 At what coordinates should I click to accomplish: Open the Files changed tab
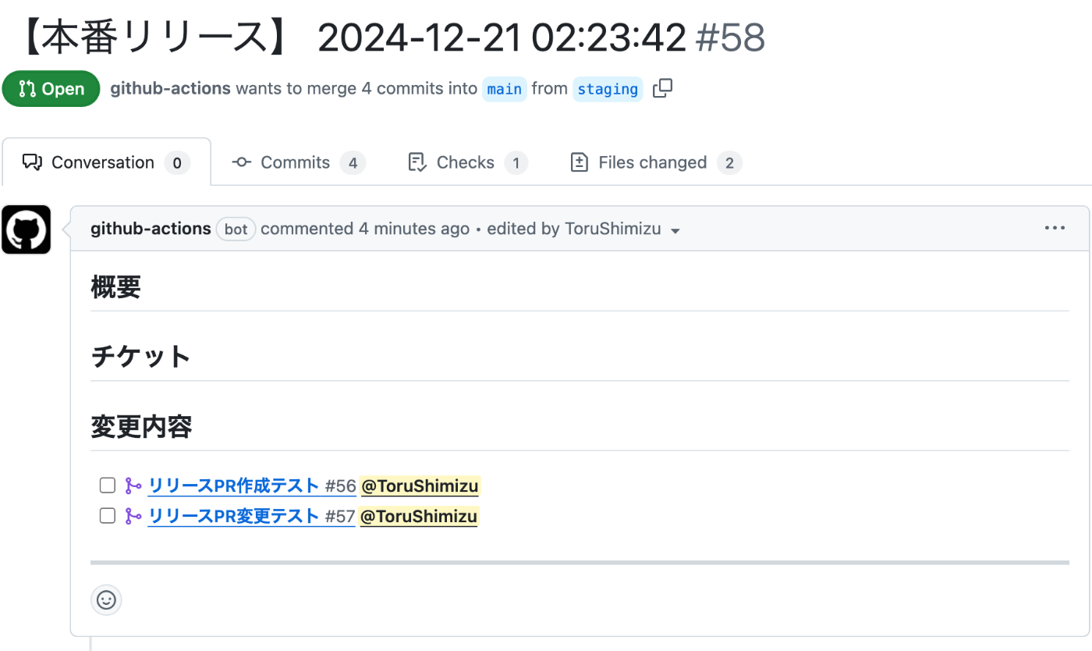pos(655,162)
